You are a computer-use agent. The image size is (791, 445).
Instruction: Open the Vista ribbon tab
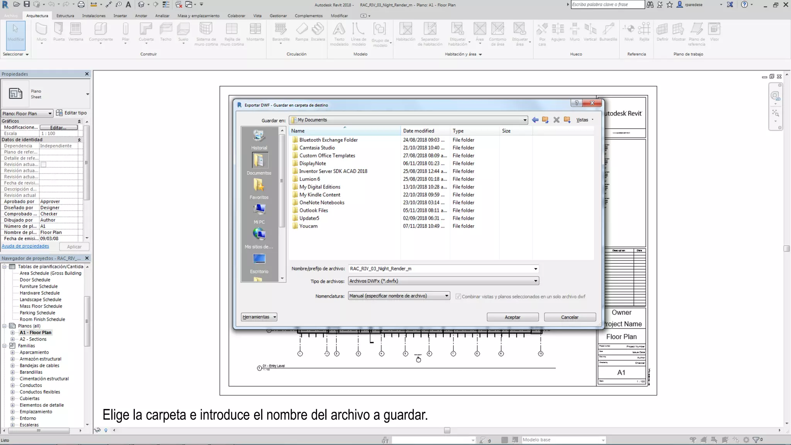click(257, 16)
